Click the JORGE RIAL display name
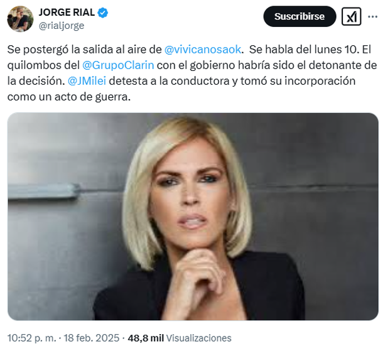 pos(67,12)
